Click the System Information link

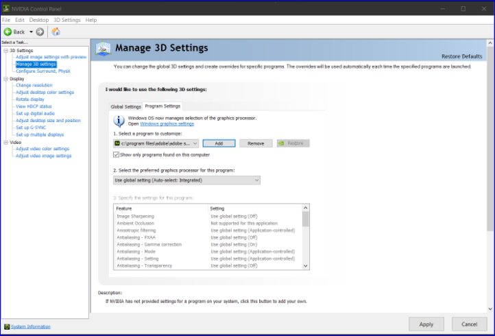pos(31,326)
